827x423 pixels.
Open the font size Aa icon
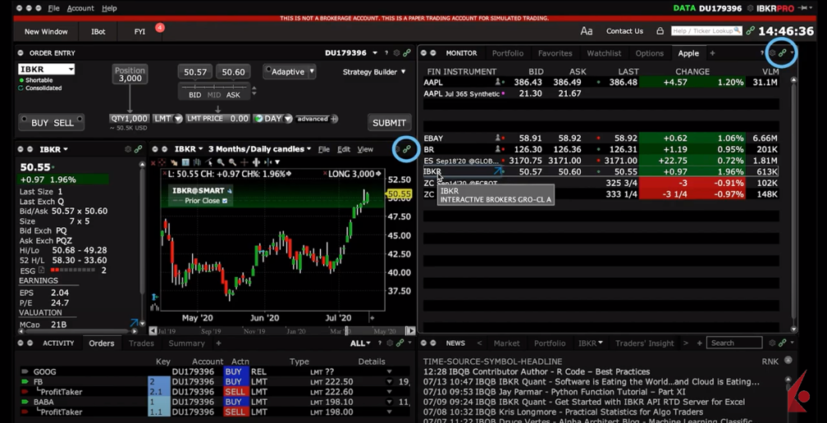pos(586,31)
